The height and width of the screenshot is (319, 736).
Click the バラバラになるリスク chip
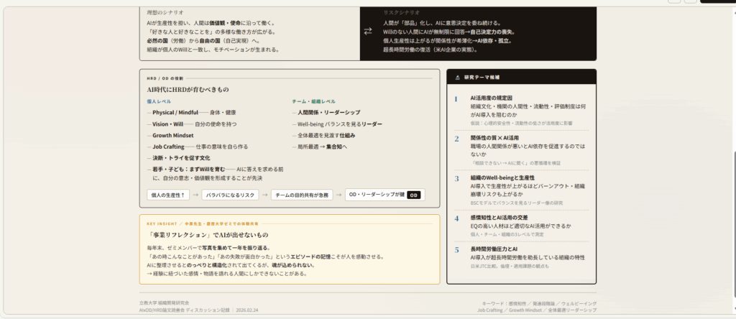pos(229,195)
